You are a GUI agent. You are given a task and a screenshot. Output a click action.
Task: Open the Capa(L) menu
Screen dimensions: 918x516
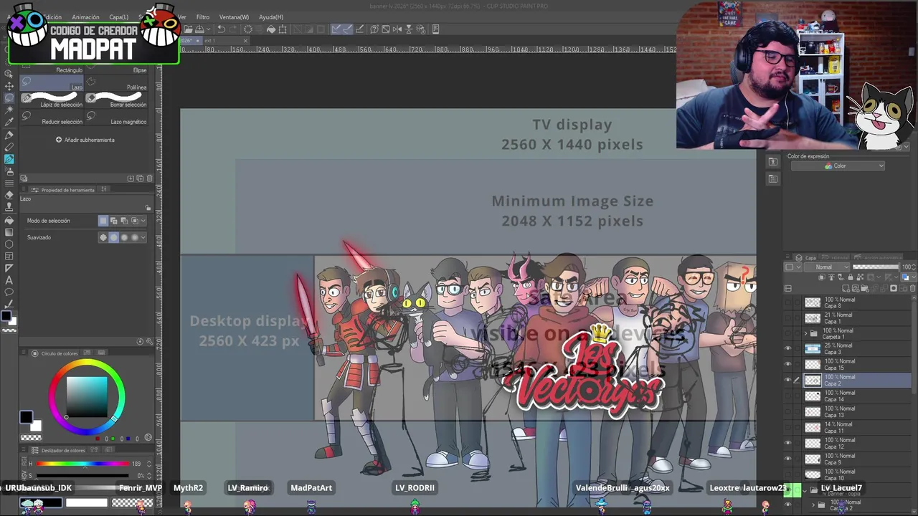coord(119,17)
